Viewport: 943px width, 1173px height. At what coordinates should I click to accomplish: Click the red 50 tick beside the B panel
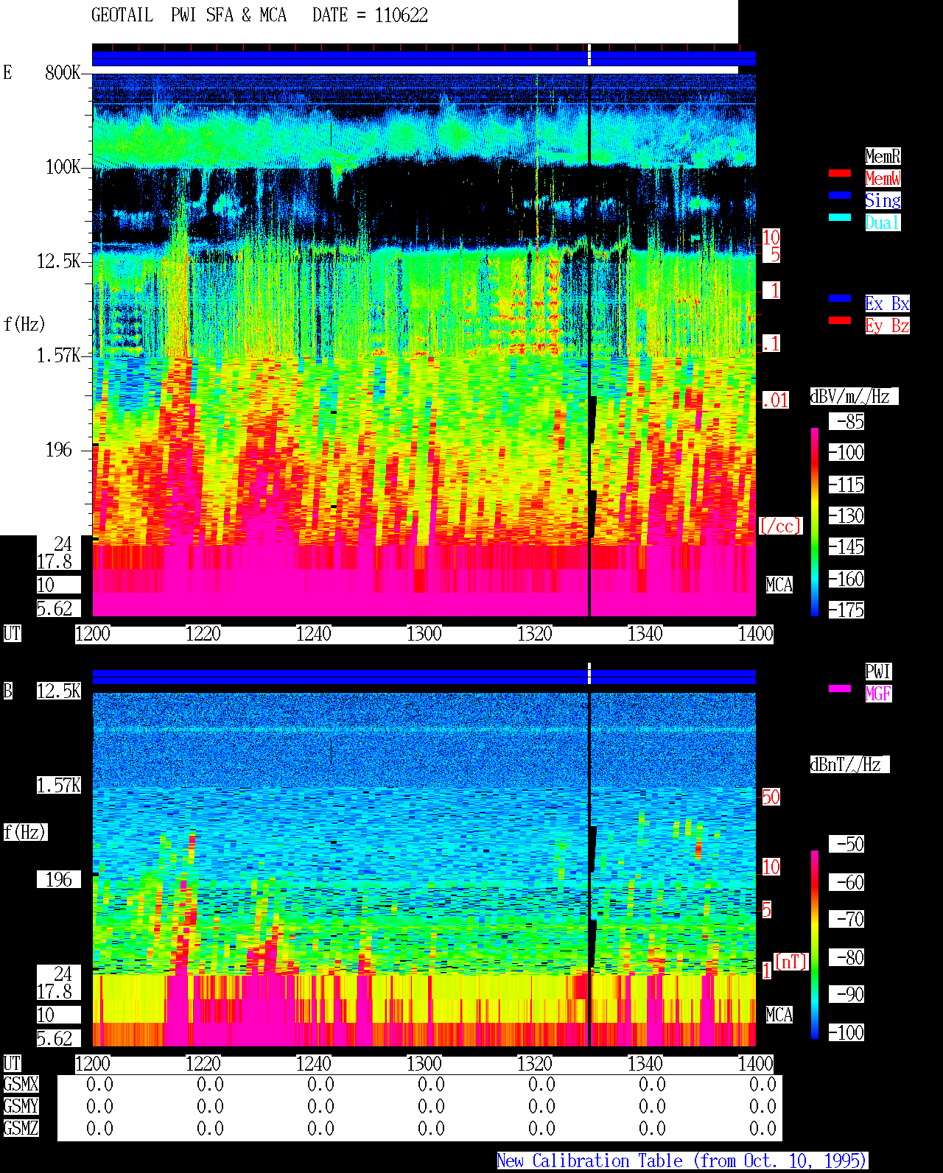tap(771, 797)
